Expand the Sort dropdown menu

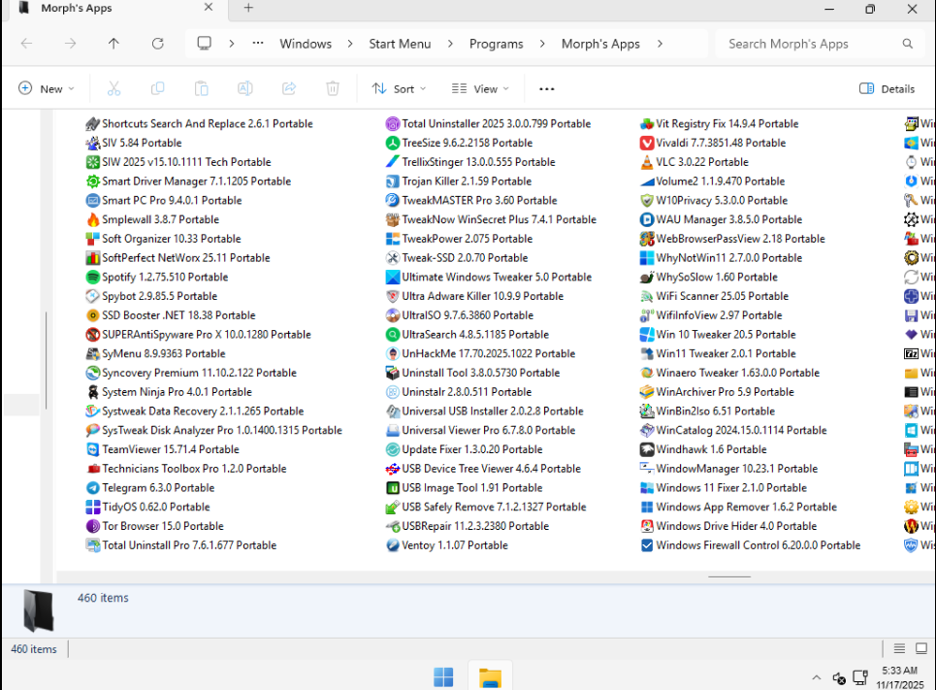399,88
